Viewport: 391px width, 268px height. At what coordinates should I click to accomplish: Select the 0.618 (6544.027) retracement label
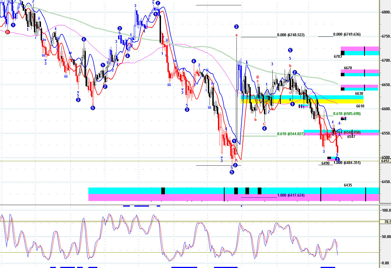[x=291, y=134]
